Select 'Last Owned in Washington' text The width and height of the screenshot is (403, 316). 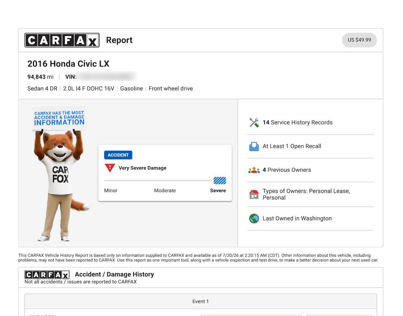point(297,218)
